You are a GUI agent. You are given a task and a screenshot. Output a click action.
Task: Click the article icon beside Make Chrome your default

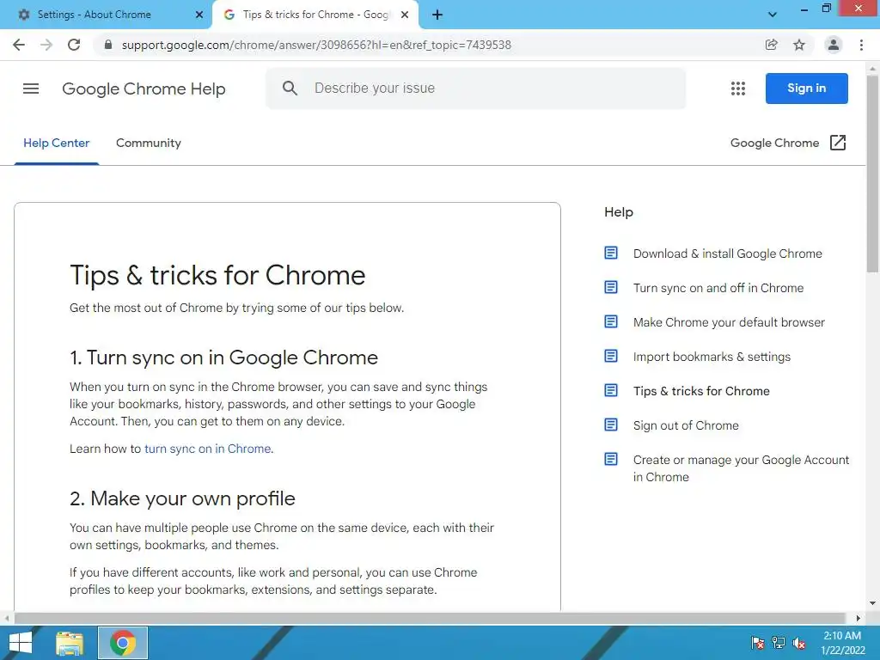click(x=611, y=321)
